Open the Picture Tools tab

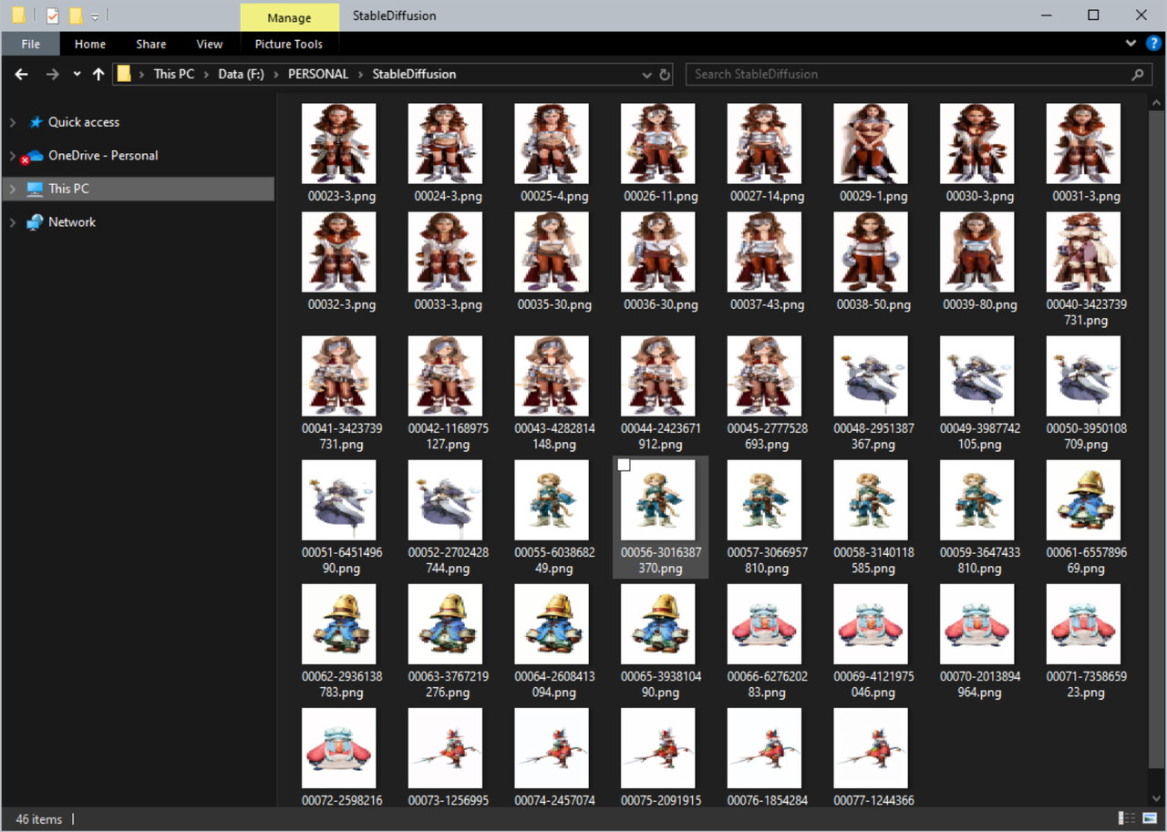coord(289,44)
